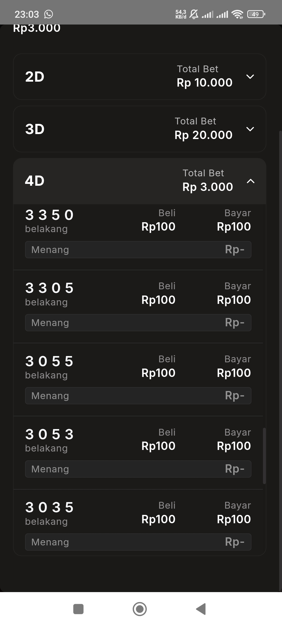Screen dimensions: 282x626
Task: Tap the 3D section header label
Action: (35, 129)
